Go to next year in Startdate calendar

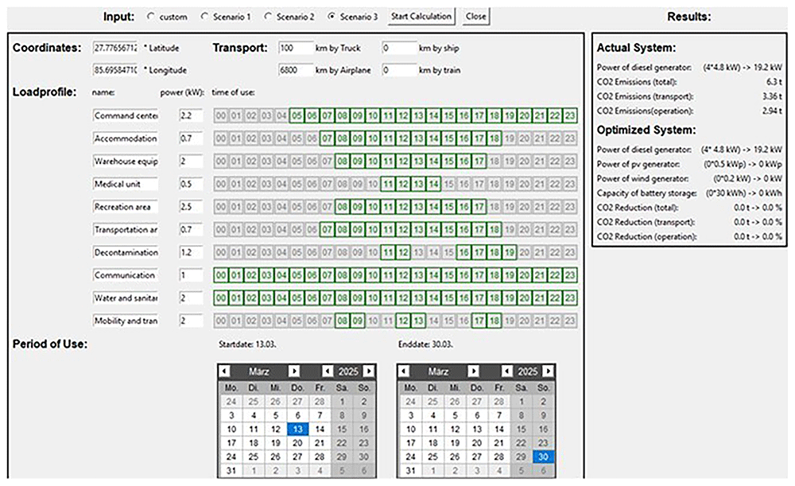click(369, 371)
